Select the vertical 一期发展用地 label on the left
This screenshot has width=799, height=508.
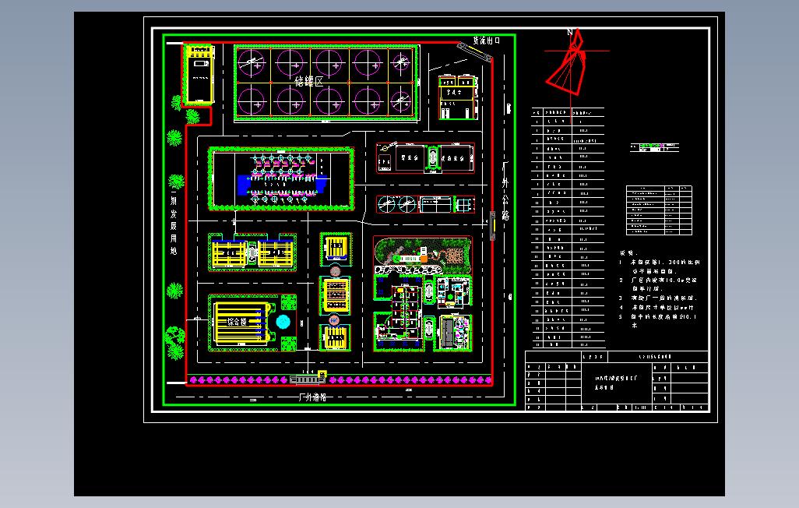coord(174,221)
